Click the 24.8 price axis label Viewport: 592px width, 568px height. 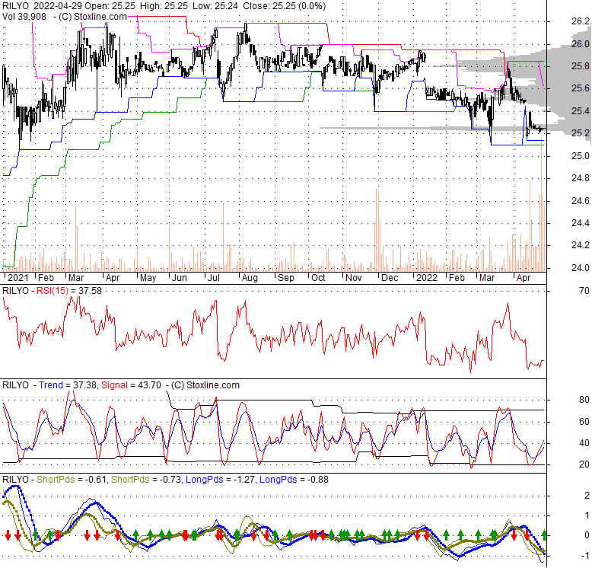[581, 178]
